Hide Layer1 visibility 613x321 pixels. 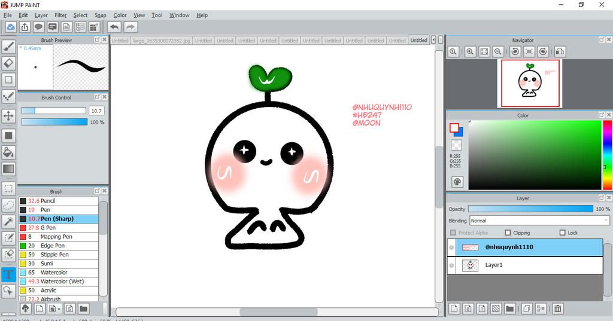point(451,265)
